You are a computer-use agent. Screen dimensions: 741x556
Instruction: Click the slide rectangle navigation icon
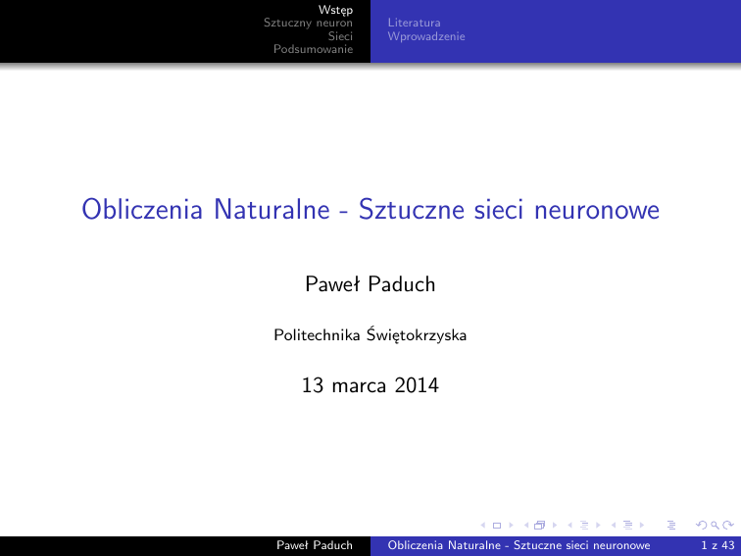click(496, 525)
